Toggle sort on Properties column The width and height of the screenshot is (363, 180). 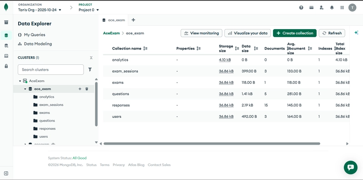point(199,49)
